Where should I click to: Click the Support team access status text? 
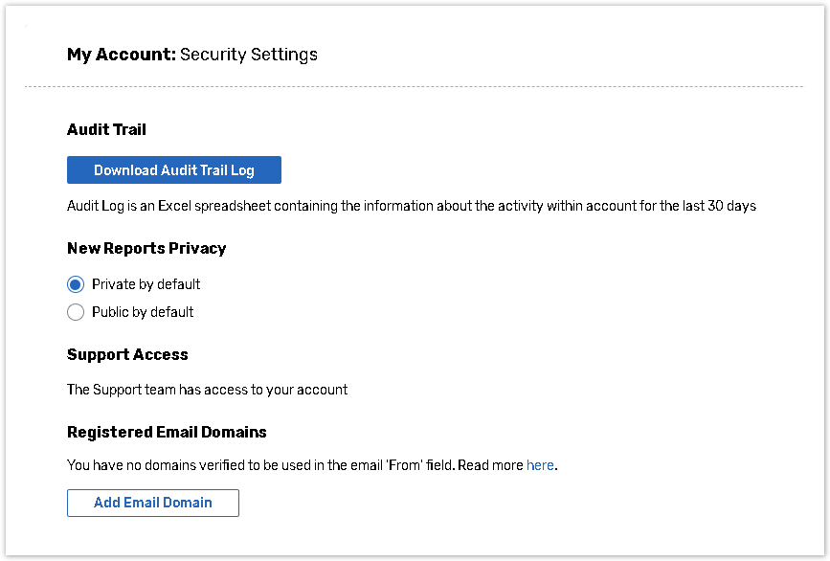(x=207, y=390)
